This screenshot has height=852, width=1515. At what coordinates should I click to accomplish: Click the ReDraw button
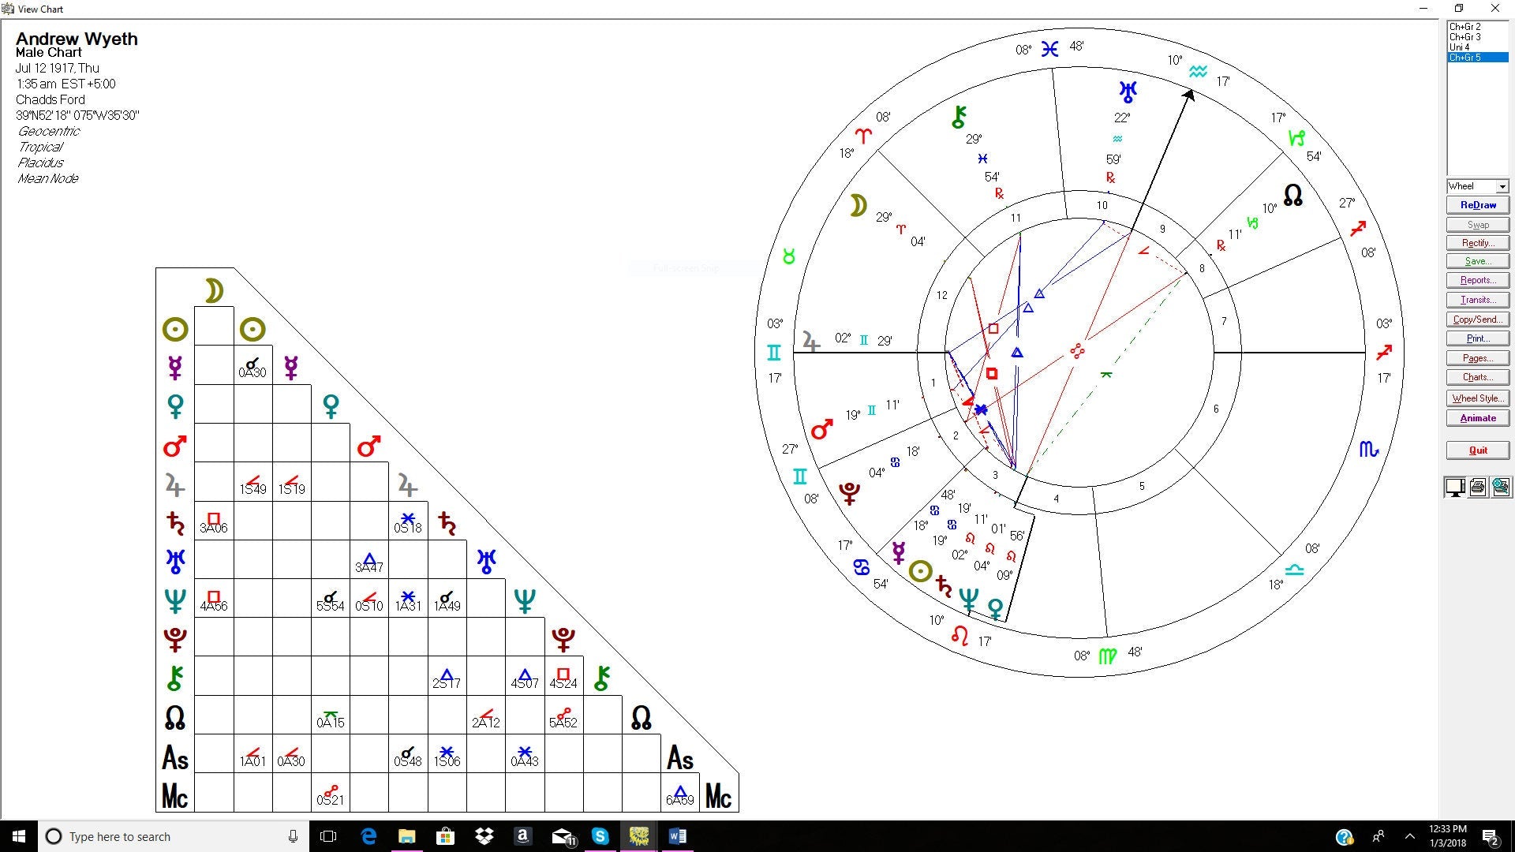(x=1478, y=205)
